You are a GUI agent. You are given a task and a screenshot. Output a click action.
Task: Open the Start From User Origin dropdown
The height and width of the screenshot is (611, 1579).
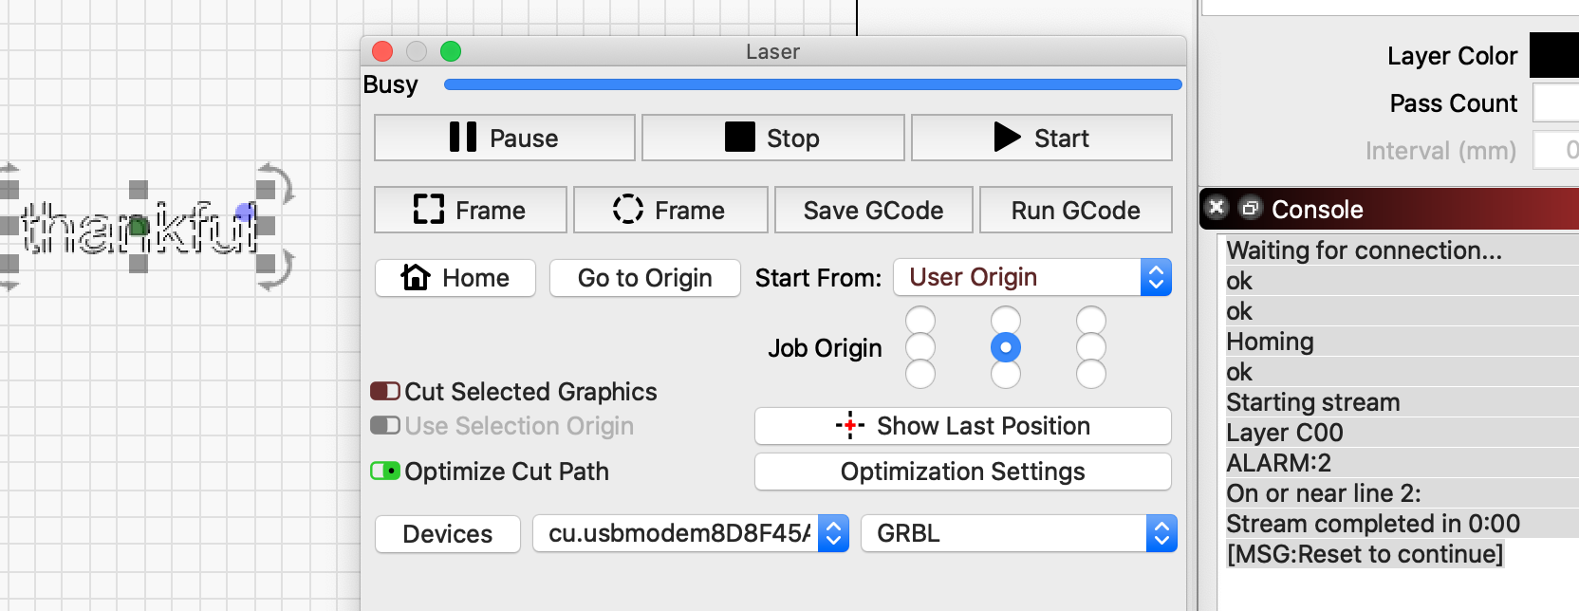pos(1032,277)
